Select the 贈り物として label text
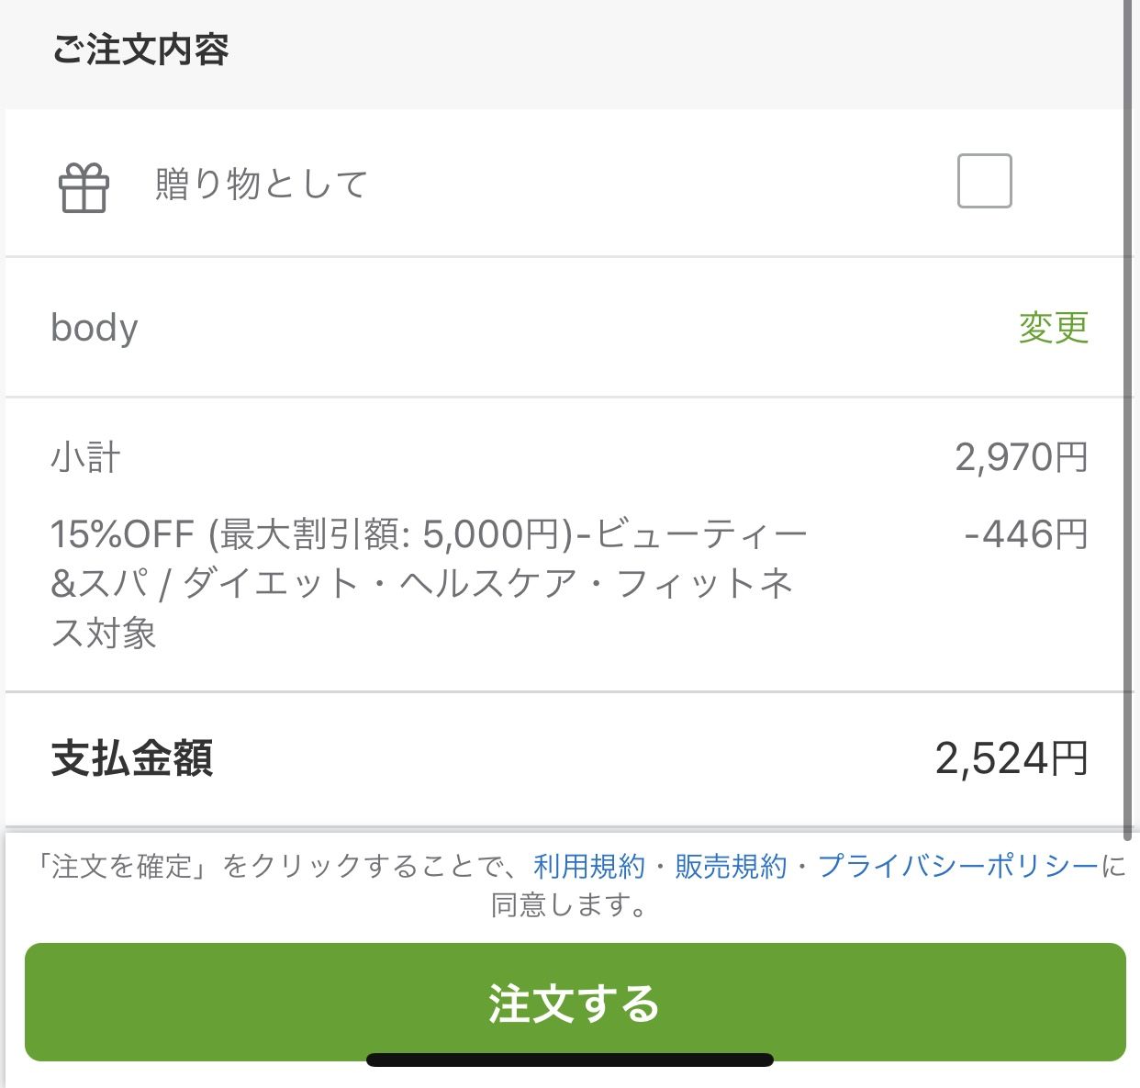 [x=262, y=184]
